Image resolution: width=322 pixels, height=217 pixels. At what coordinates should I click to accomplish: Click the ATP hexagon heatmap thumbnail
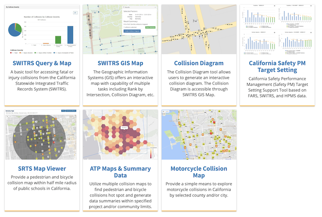pyautogui.click(x=120, y=135)
